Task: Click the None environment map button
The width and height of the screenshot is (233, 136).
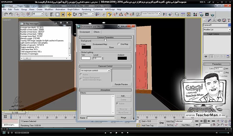Action: point(112,47)
